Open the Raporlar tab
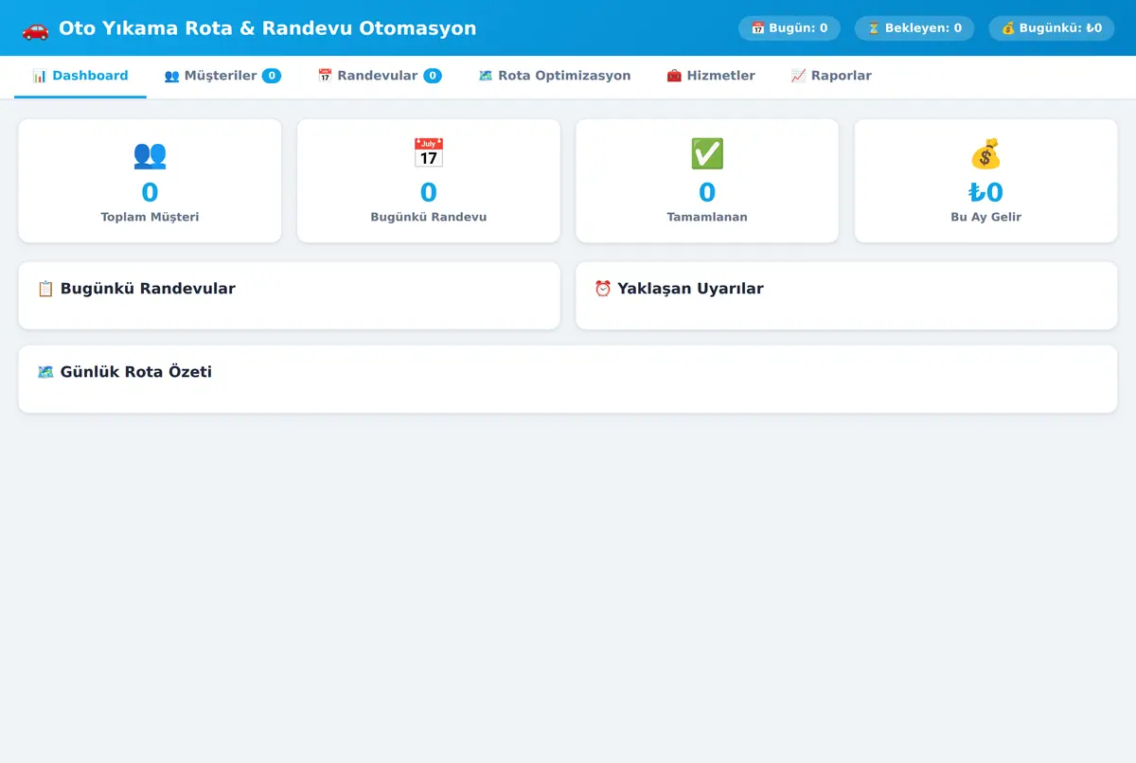The width and height of the screenshot is (1136, 763). 831,76
